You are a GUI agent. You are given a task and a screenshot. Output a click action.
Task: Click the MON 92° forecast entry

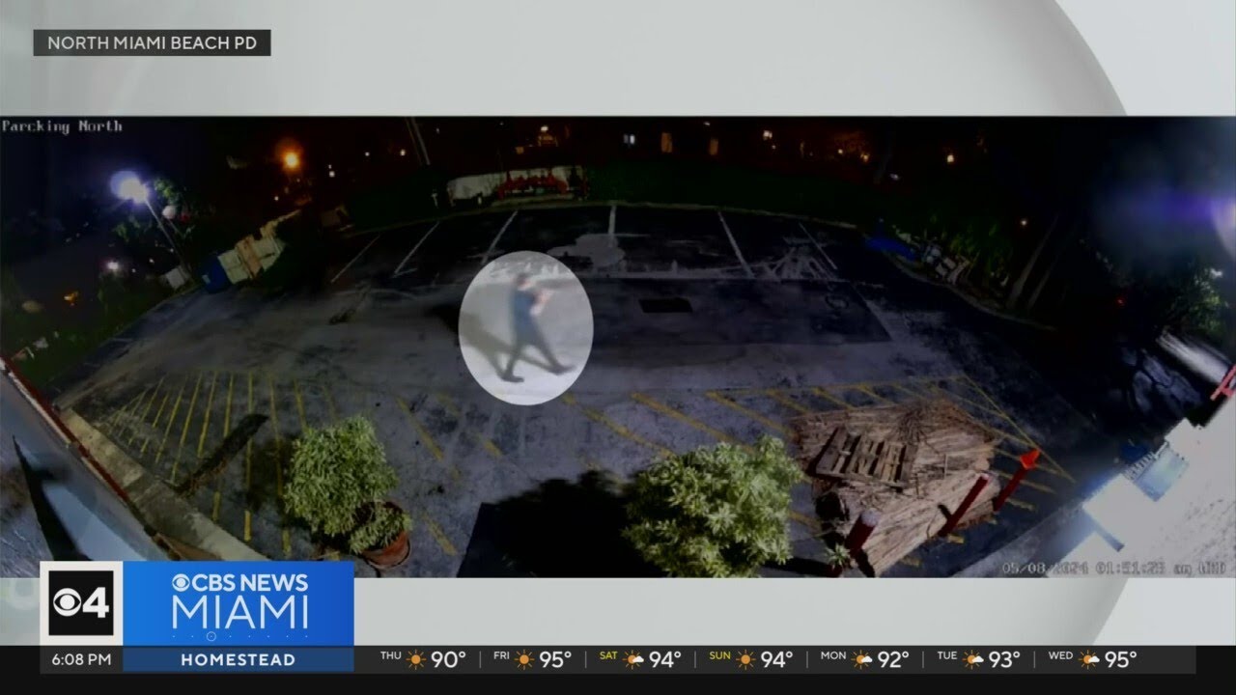point(865,659)
